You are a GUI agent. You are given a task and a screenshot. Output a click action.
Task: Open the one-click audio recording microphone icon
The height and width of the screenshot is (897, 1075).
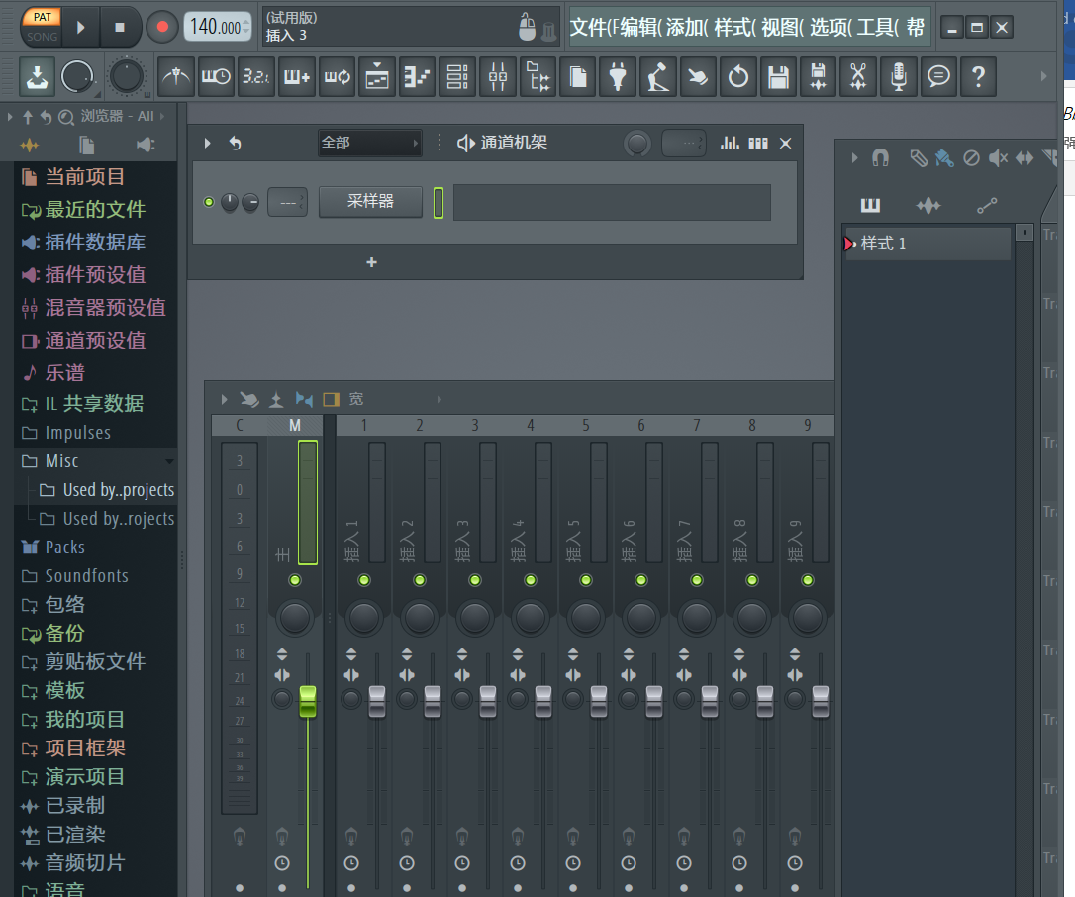point(898,76)
